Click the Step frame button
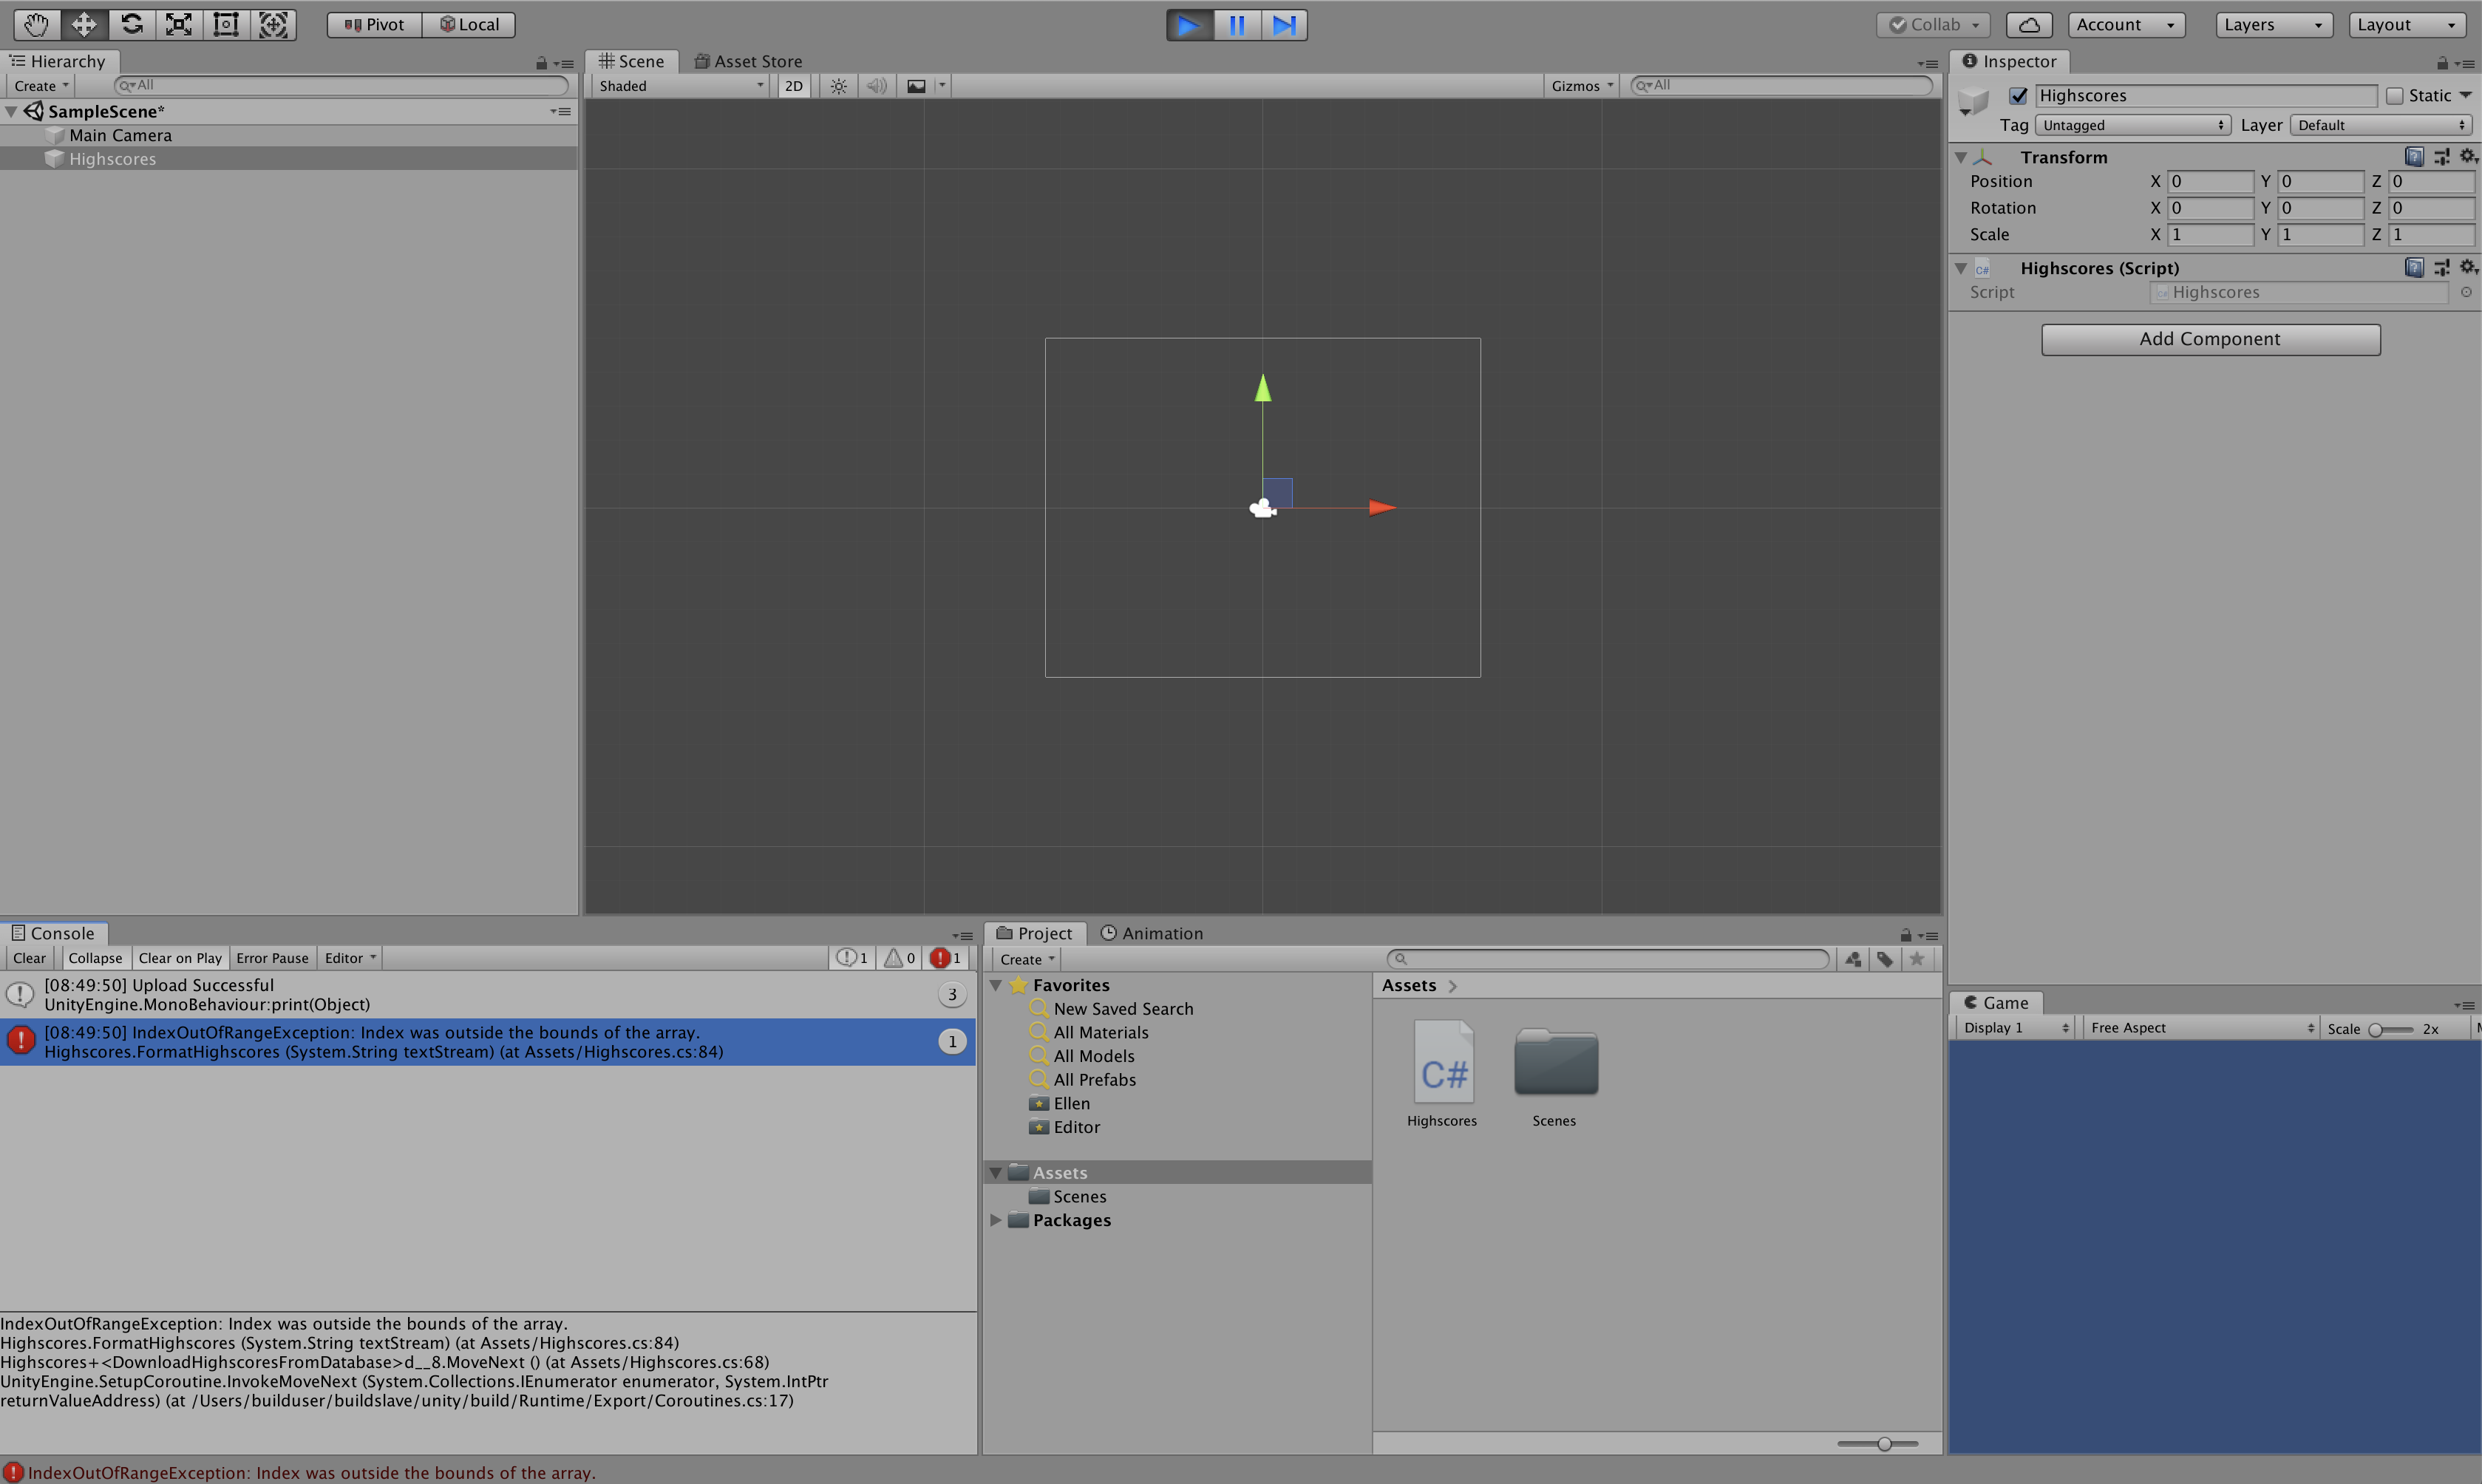 pyautogui.click(x=1284, y=25)
